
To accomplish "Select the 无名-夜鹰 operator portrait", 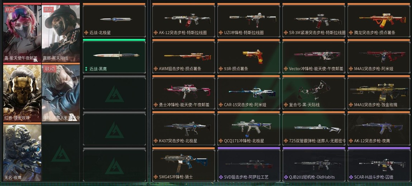I will [22, 153].
